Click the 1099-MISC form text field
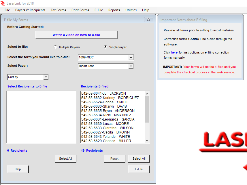 pos(103,58)
